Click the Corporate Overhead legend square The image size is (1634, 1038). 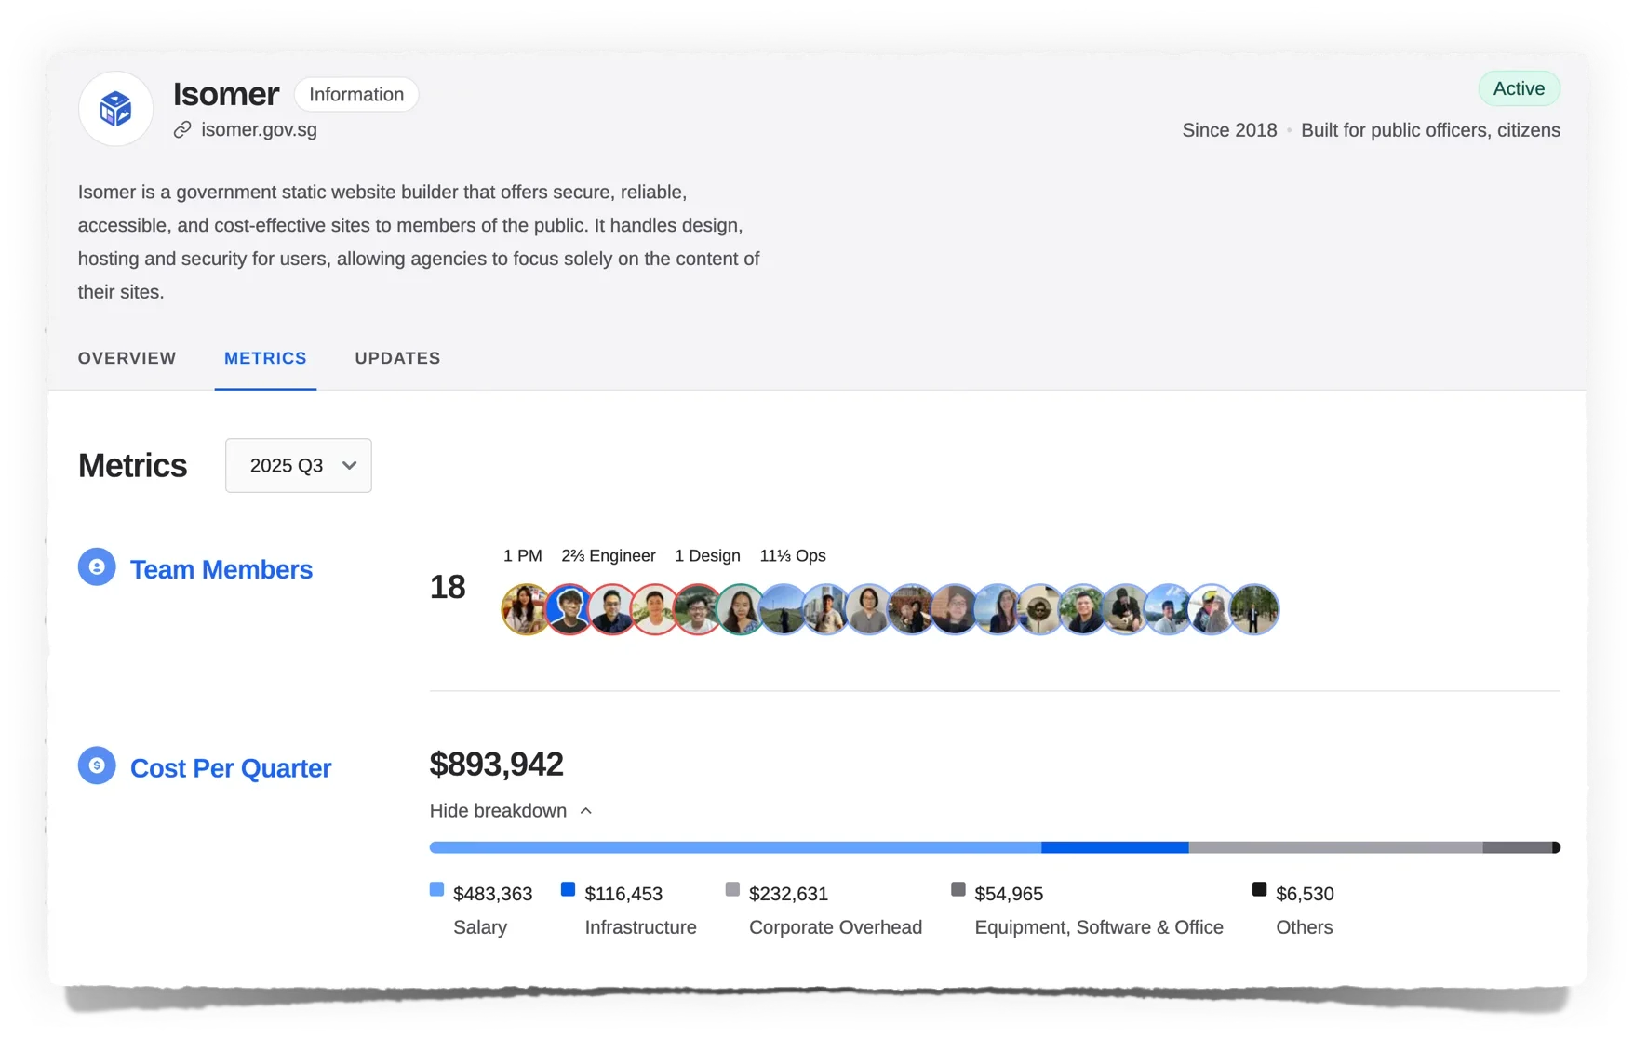click(732, 889)
